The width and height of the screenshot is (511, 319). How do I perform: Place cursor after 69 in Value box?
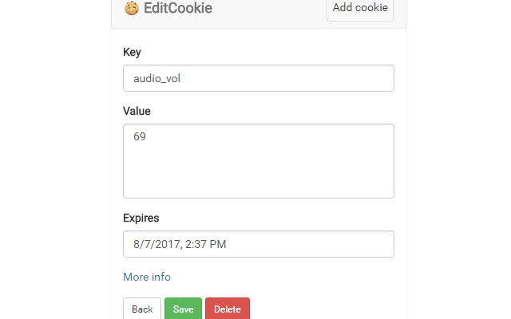147,137
